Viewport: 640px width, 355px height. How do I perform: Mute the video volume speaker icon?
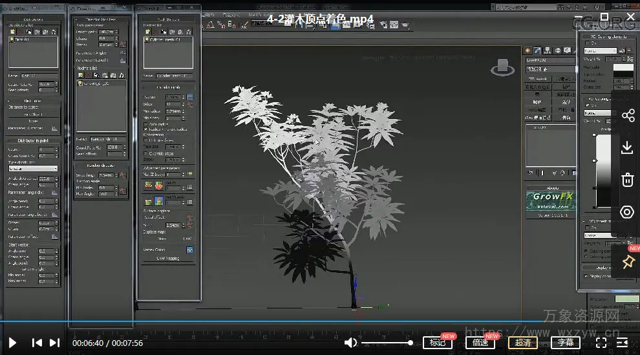350,343
